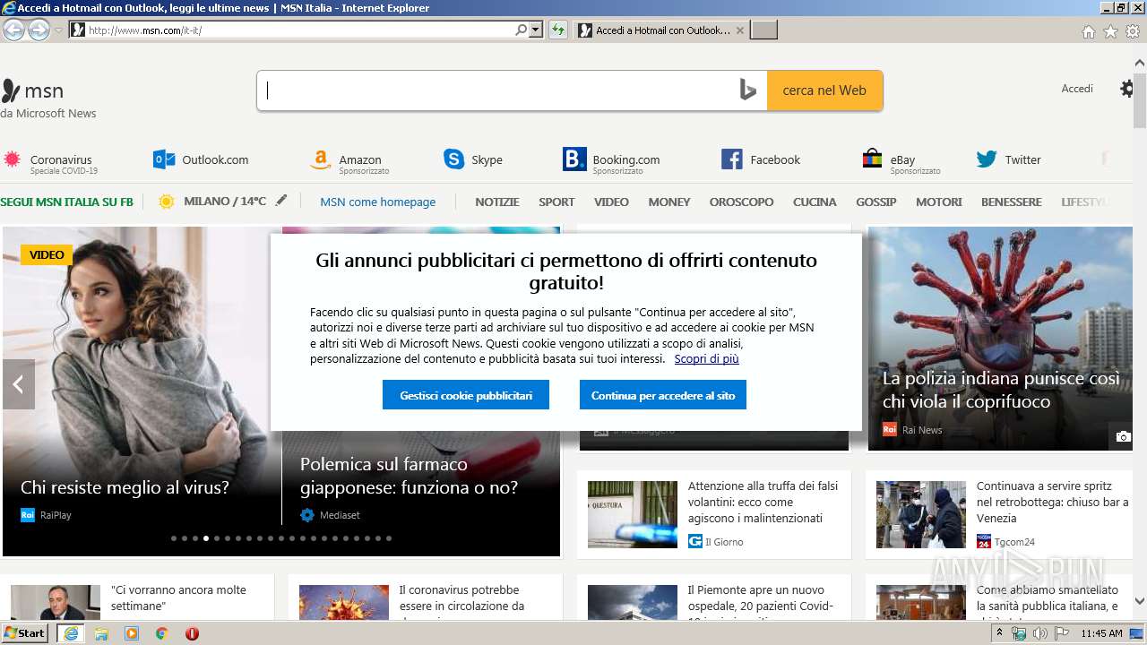The image size is (1147, 645).
Task: Click Continua per accedere al sito button
Action: 663,395
